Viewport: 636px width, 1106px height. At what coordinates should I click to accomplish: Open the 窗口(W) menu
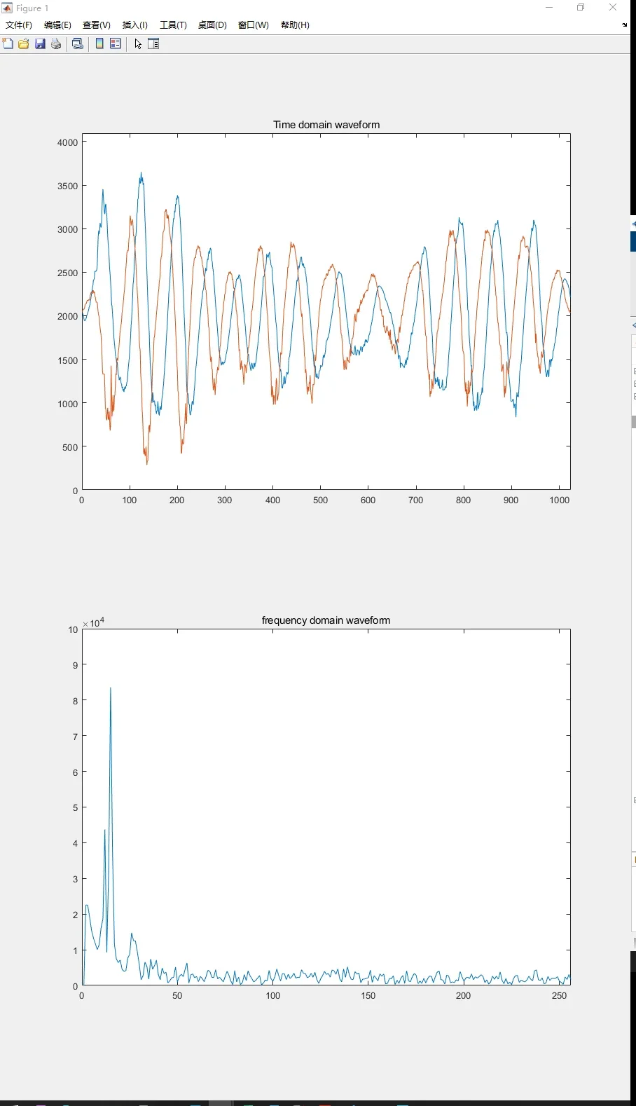pos(253,25)
